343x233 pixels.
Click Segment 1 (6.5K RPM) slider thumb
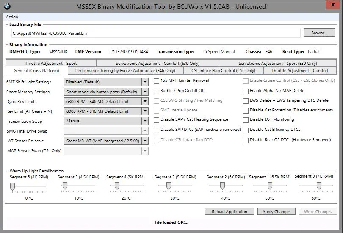coord(270,186)
